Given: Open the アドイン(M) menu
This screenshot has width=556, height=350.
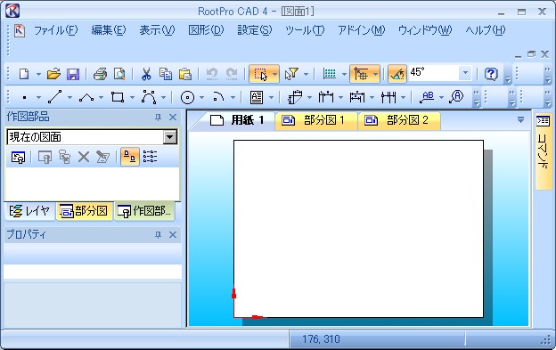Looking at the screenshot, I should click(x=362, y=30).
